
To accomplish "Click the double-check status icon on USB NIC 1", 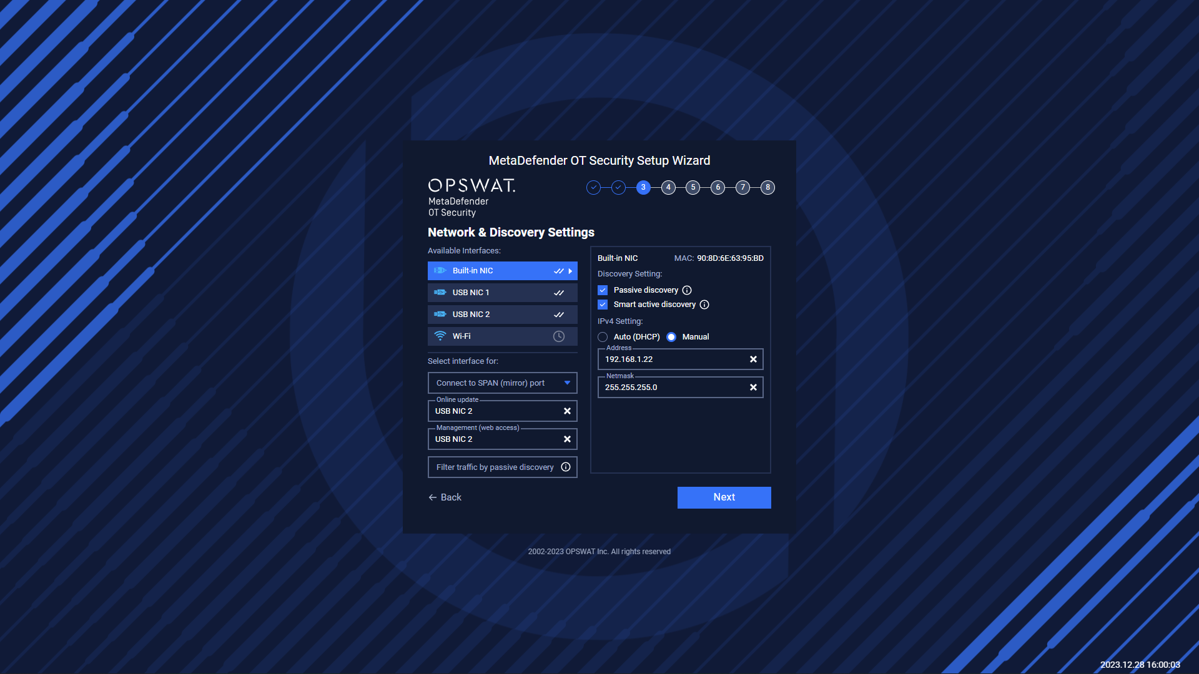I will (559, 293).
